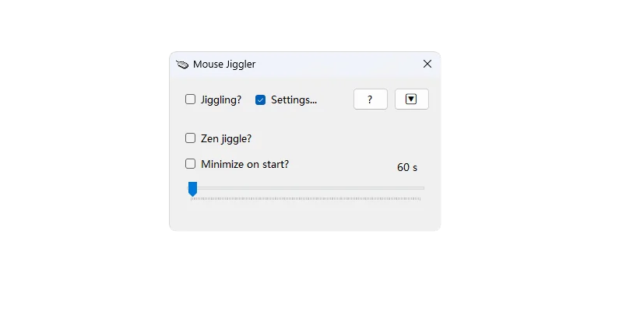Click the middle of the interval slider track
Screen dimensions: 619x321
(305, 188)
